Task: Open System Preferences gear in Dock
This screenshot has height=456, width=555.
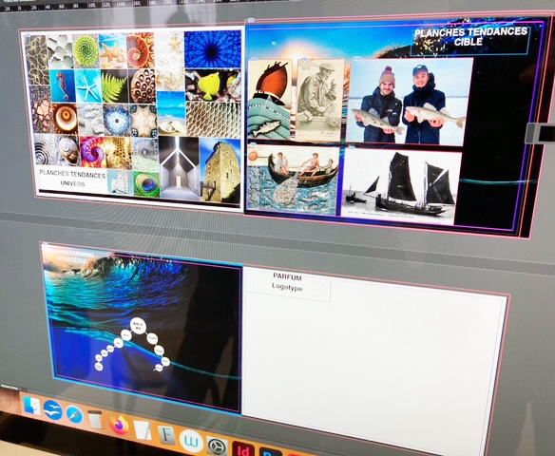Action: pos(217,446)
